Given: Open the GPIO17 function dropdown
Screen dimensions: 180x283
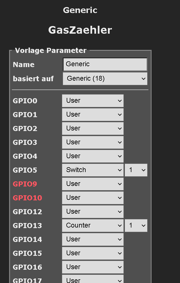Looking at the screenshot, I should point(93,279).
